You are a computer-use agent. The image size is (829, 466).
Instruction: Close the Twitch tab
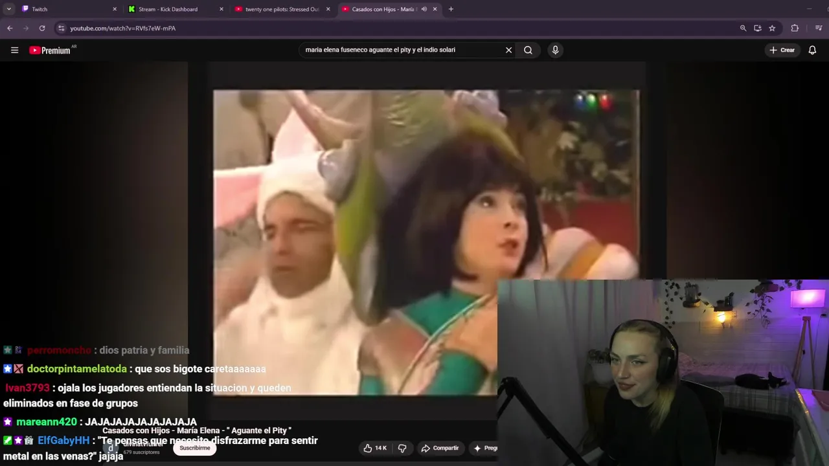(115, 9)
